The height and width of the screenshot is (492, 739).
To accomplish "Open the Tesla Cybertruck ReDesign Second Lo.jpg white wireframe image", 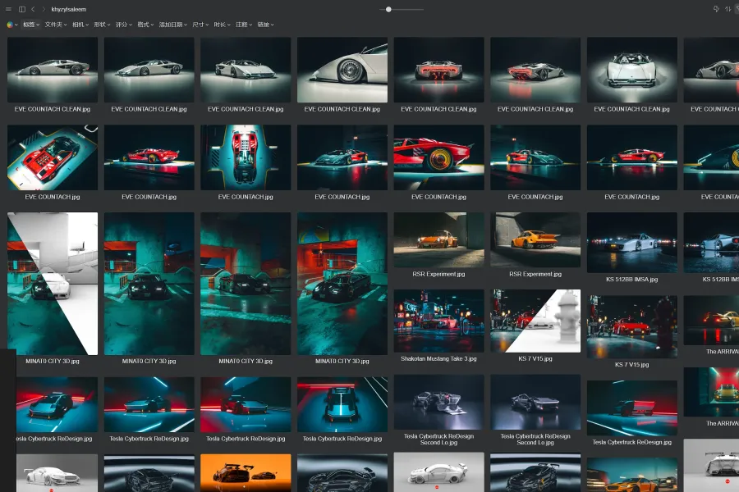I will pyautogui.click(x=440, y=402).
